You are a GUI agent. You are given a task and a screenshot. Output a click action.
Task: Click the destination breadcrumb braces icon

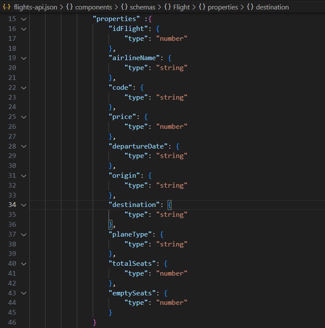(x=250, y=7)
